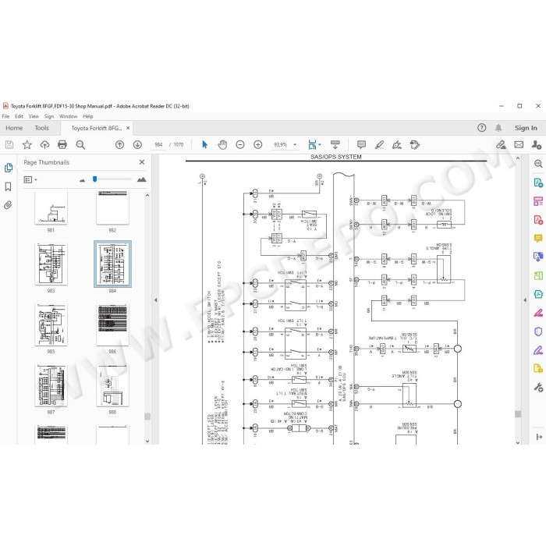Open the Bookmarks pane
The height and width of the screenshot is (546, 546).
8,186
